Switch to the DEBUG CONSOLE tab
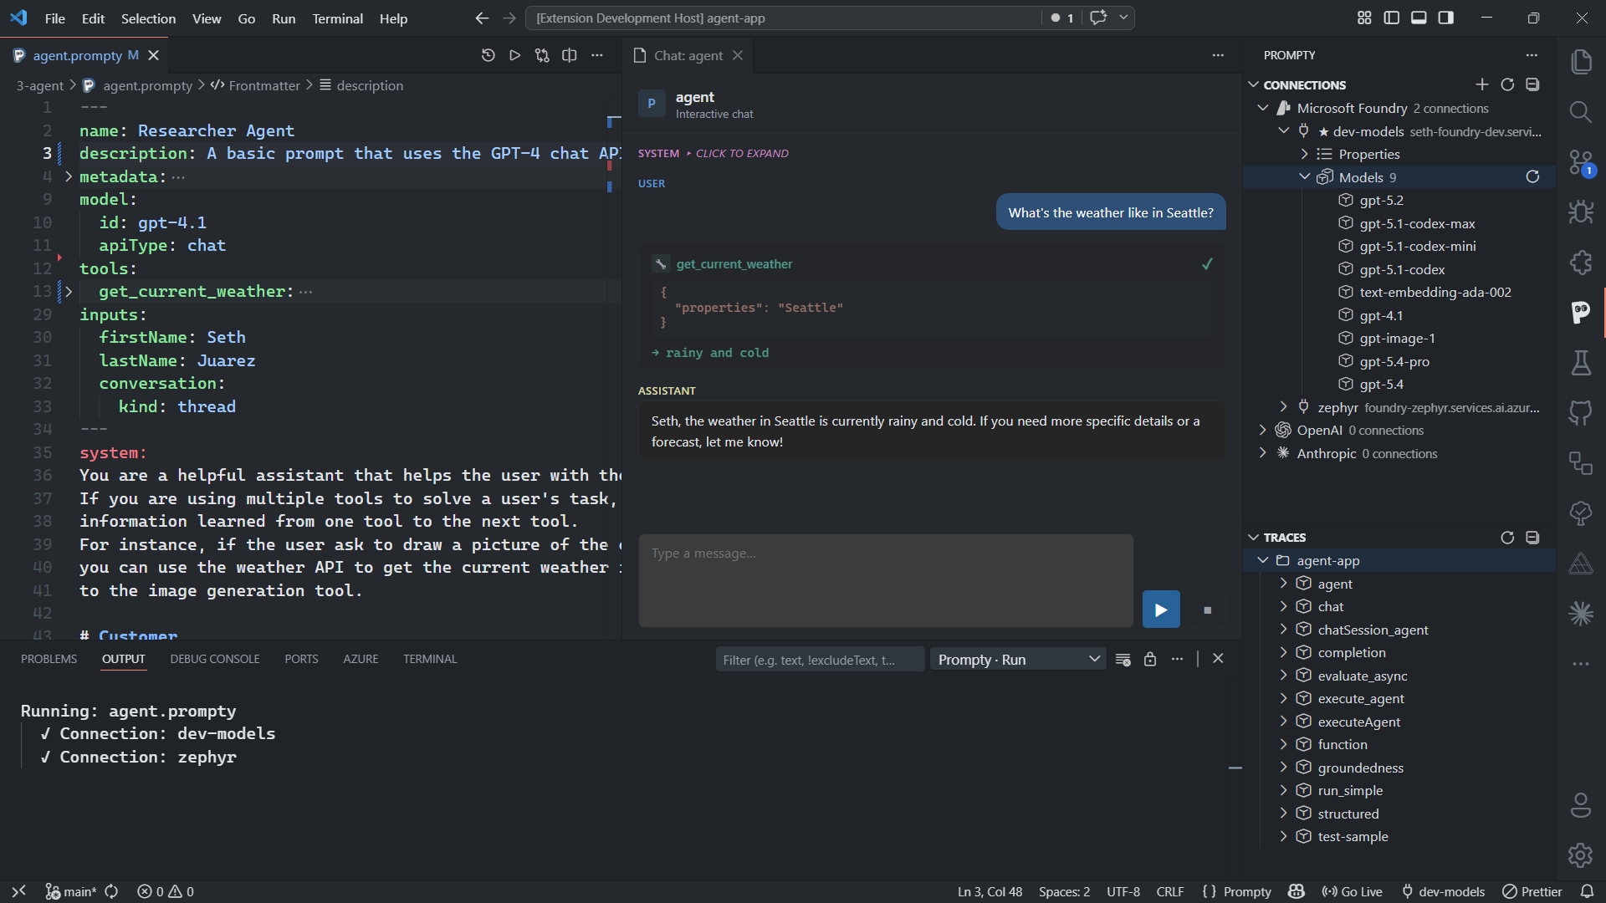Screen dimensions: 1606x903 coord(214,659)
